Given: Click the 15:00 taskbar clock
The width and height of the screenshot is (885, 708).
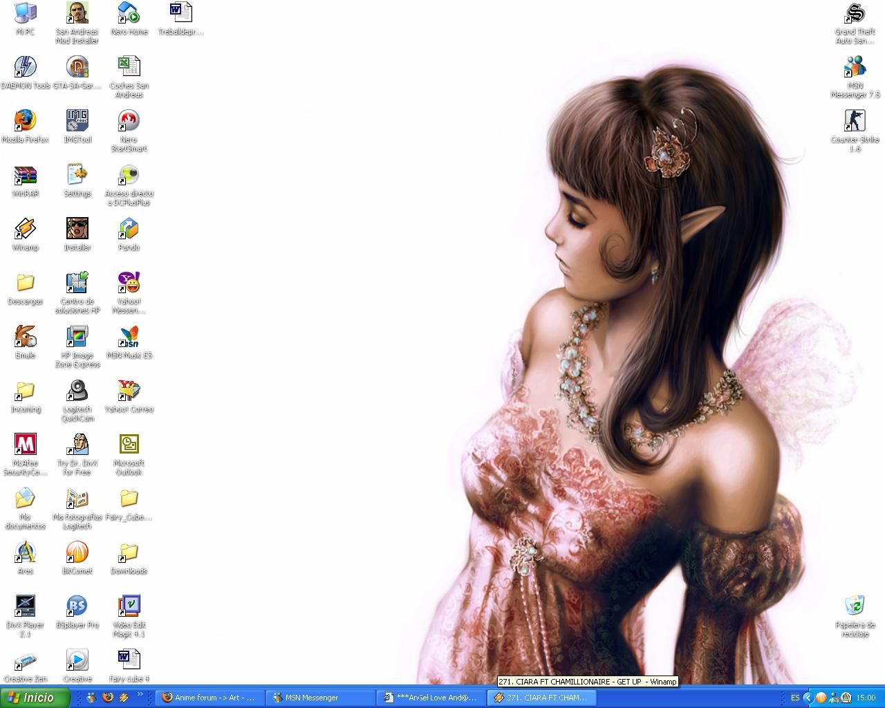Looking at the screenshot, I should point(866,698).
